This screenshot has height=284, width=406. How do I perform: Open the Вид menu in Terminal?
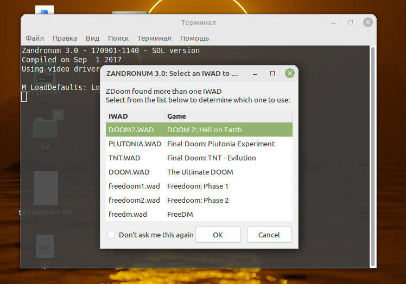click(x=92, y=38)
